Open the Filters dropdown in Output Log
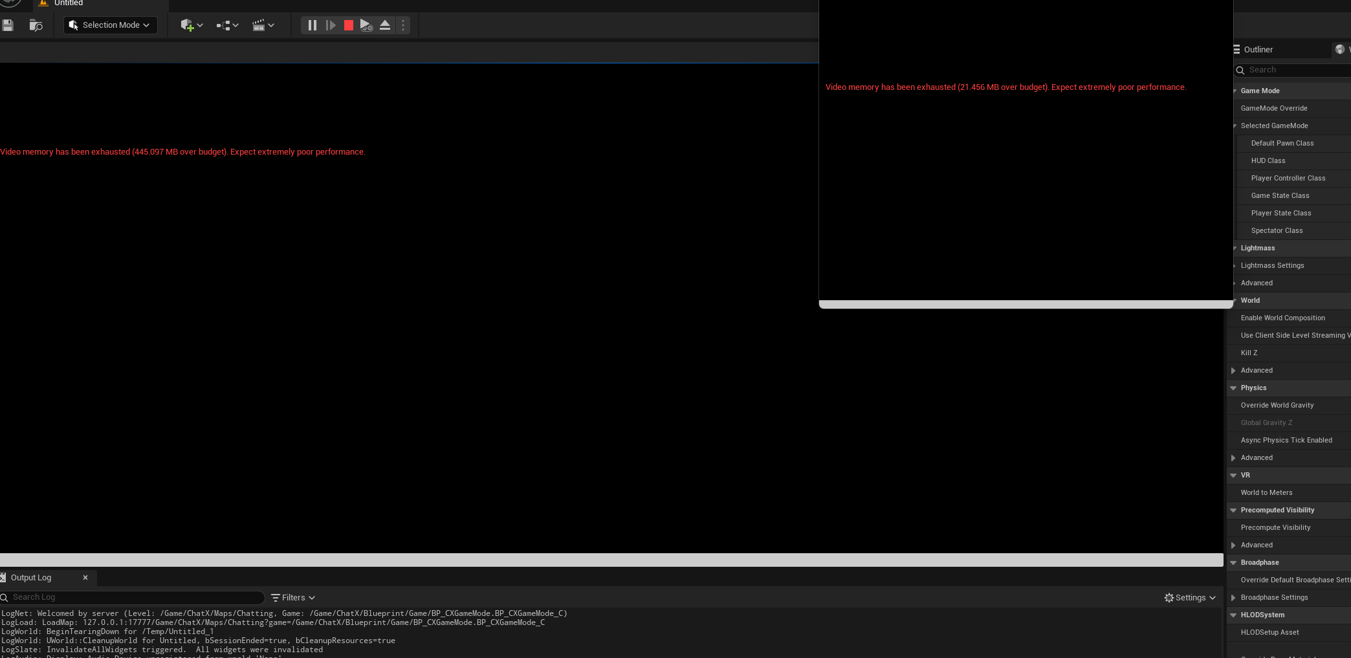Viewport: 1351px width, 658px height. click(294, 598)
